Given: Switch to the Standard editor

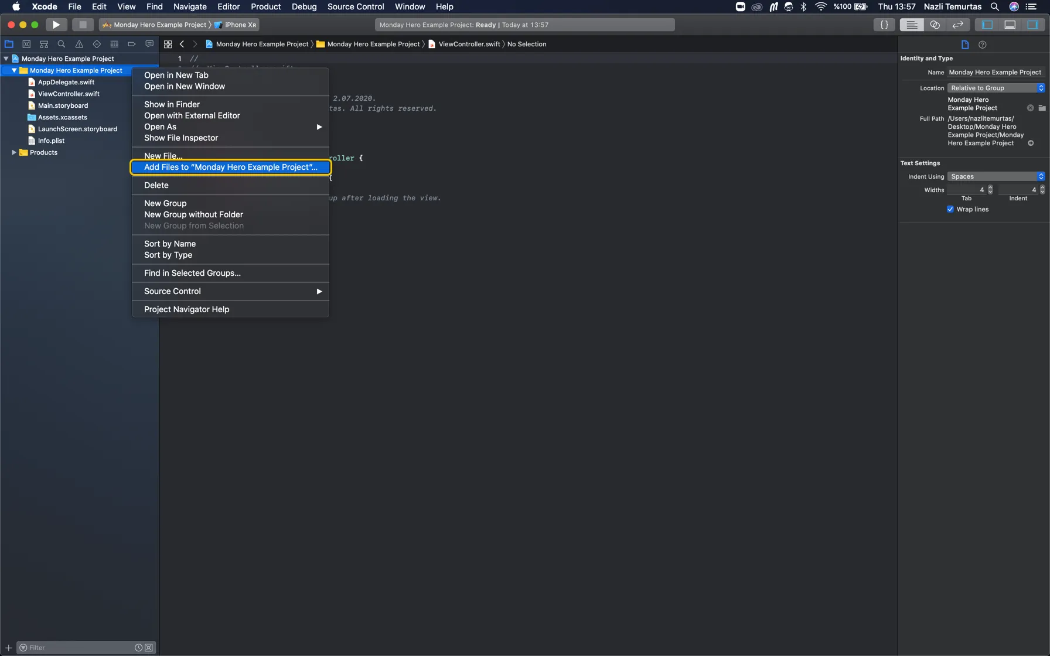Looking at the screenshot, I should pyautogui.click(x=912, y=25).
